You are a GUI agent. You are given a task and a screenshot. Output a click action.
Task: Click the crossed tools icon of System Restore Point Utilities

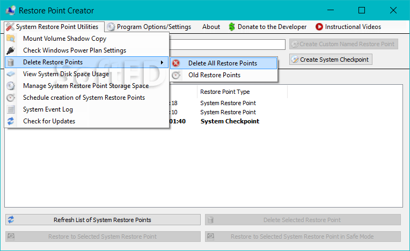tap(10, 27)
